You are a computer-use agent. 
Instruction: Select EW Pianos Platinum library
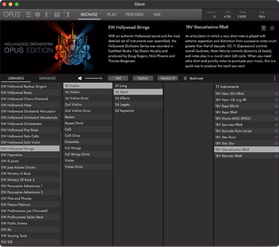[30, 205]
